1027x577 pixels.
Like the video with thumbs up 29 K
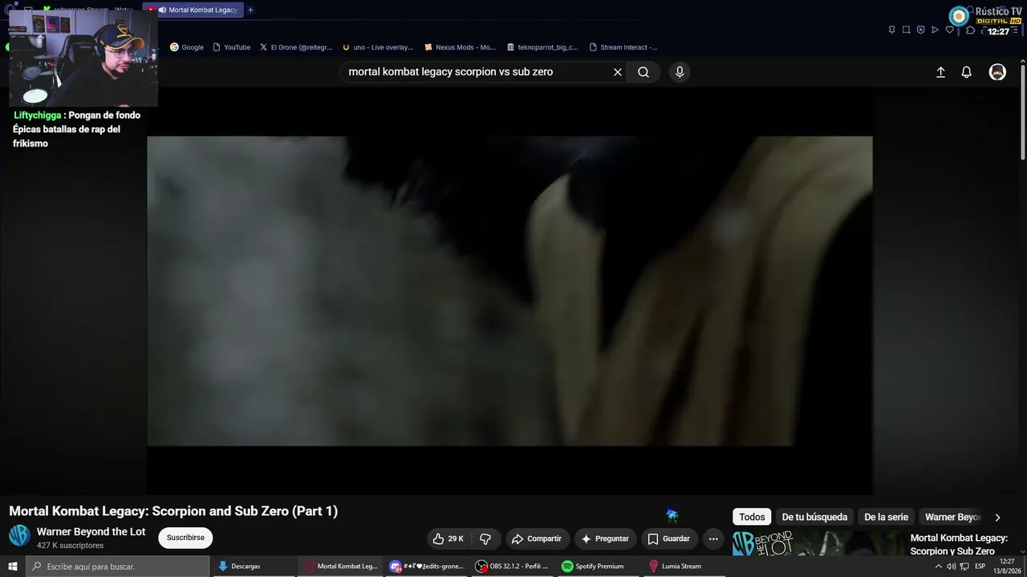coord(448,539)
